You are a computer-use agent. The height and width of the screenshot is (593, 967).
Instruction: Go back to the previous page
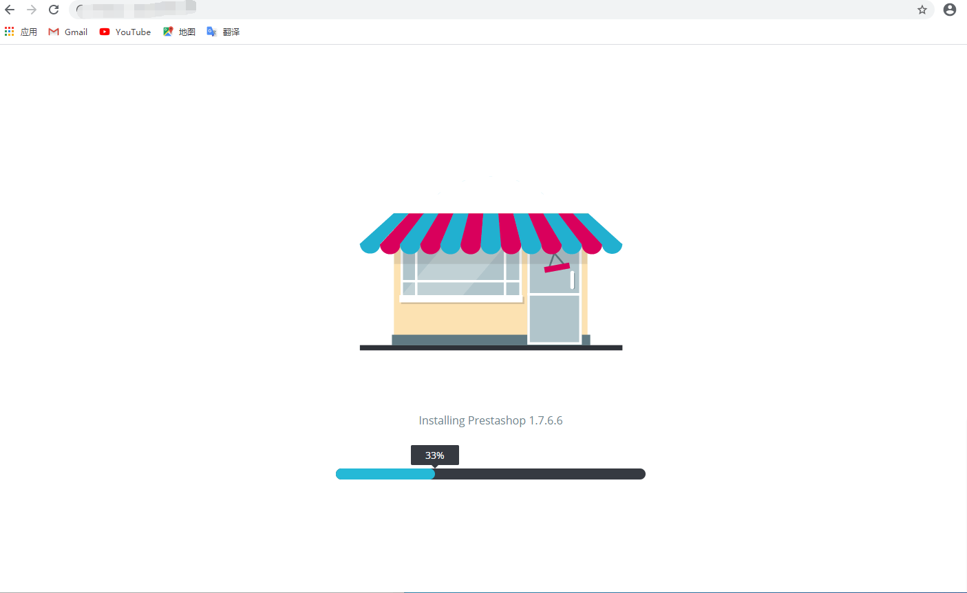[10, 10]
